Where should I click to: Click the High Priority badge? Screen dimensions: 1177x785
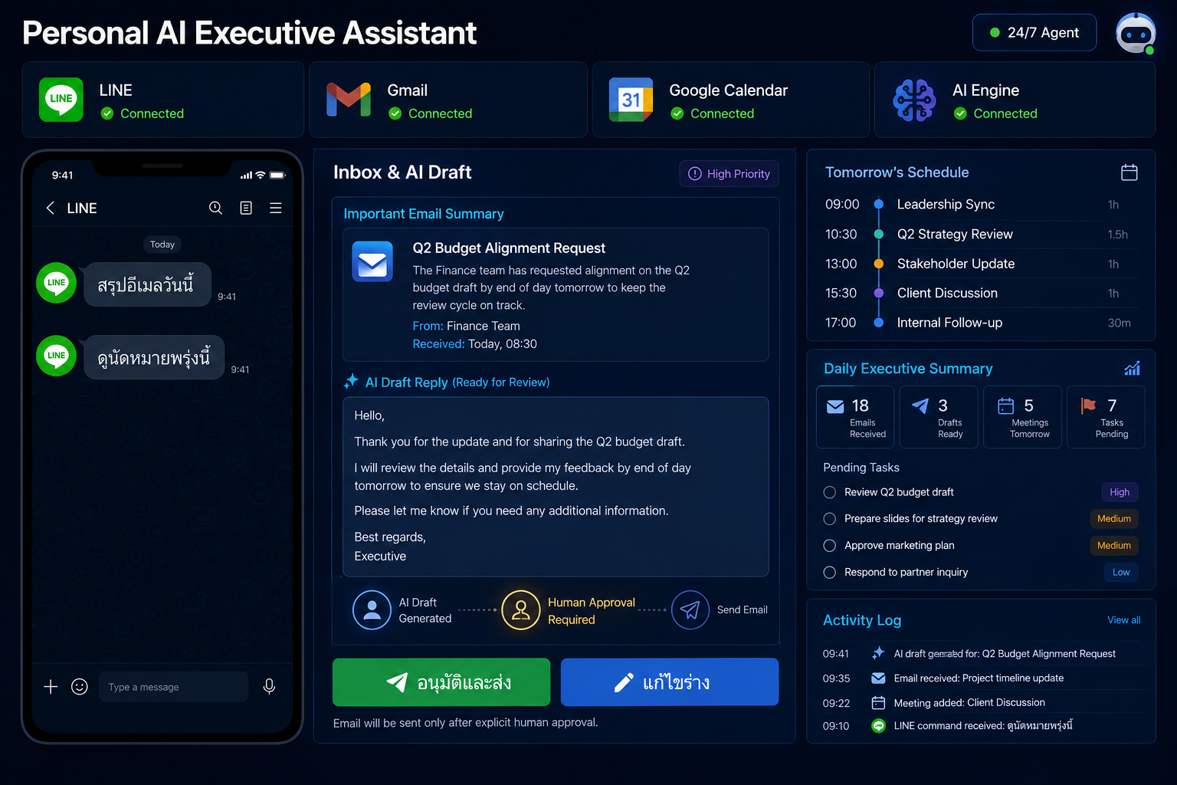pyautogui.click(x=729, y=174)
